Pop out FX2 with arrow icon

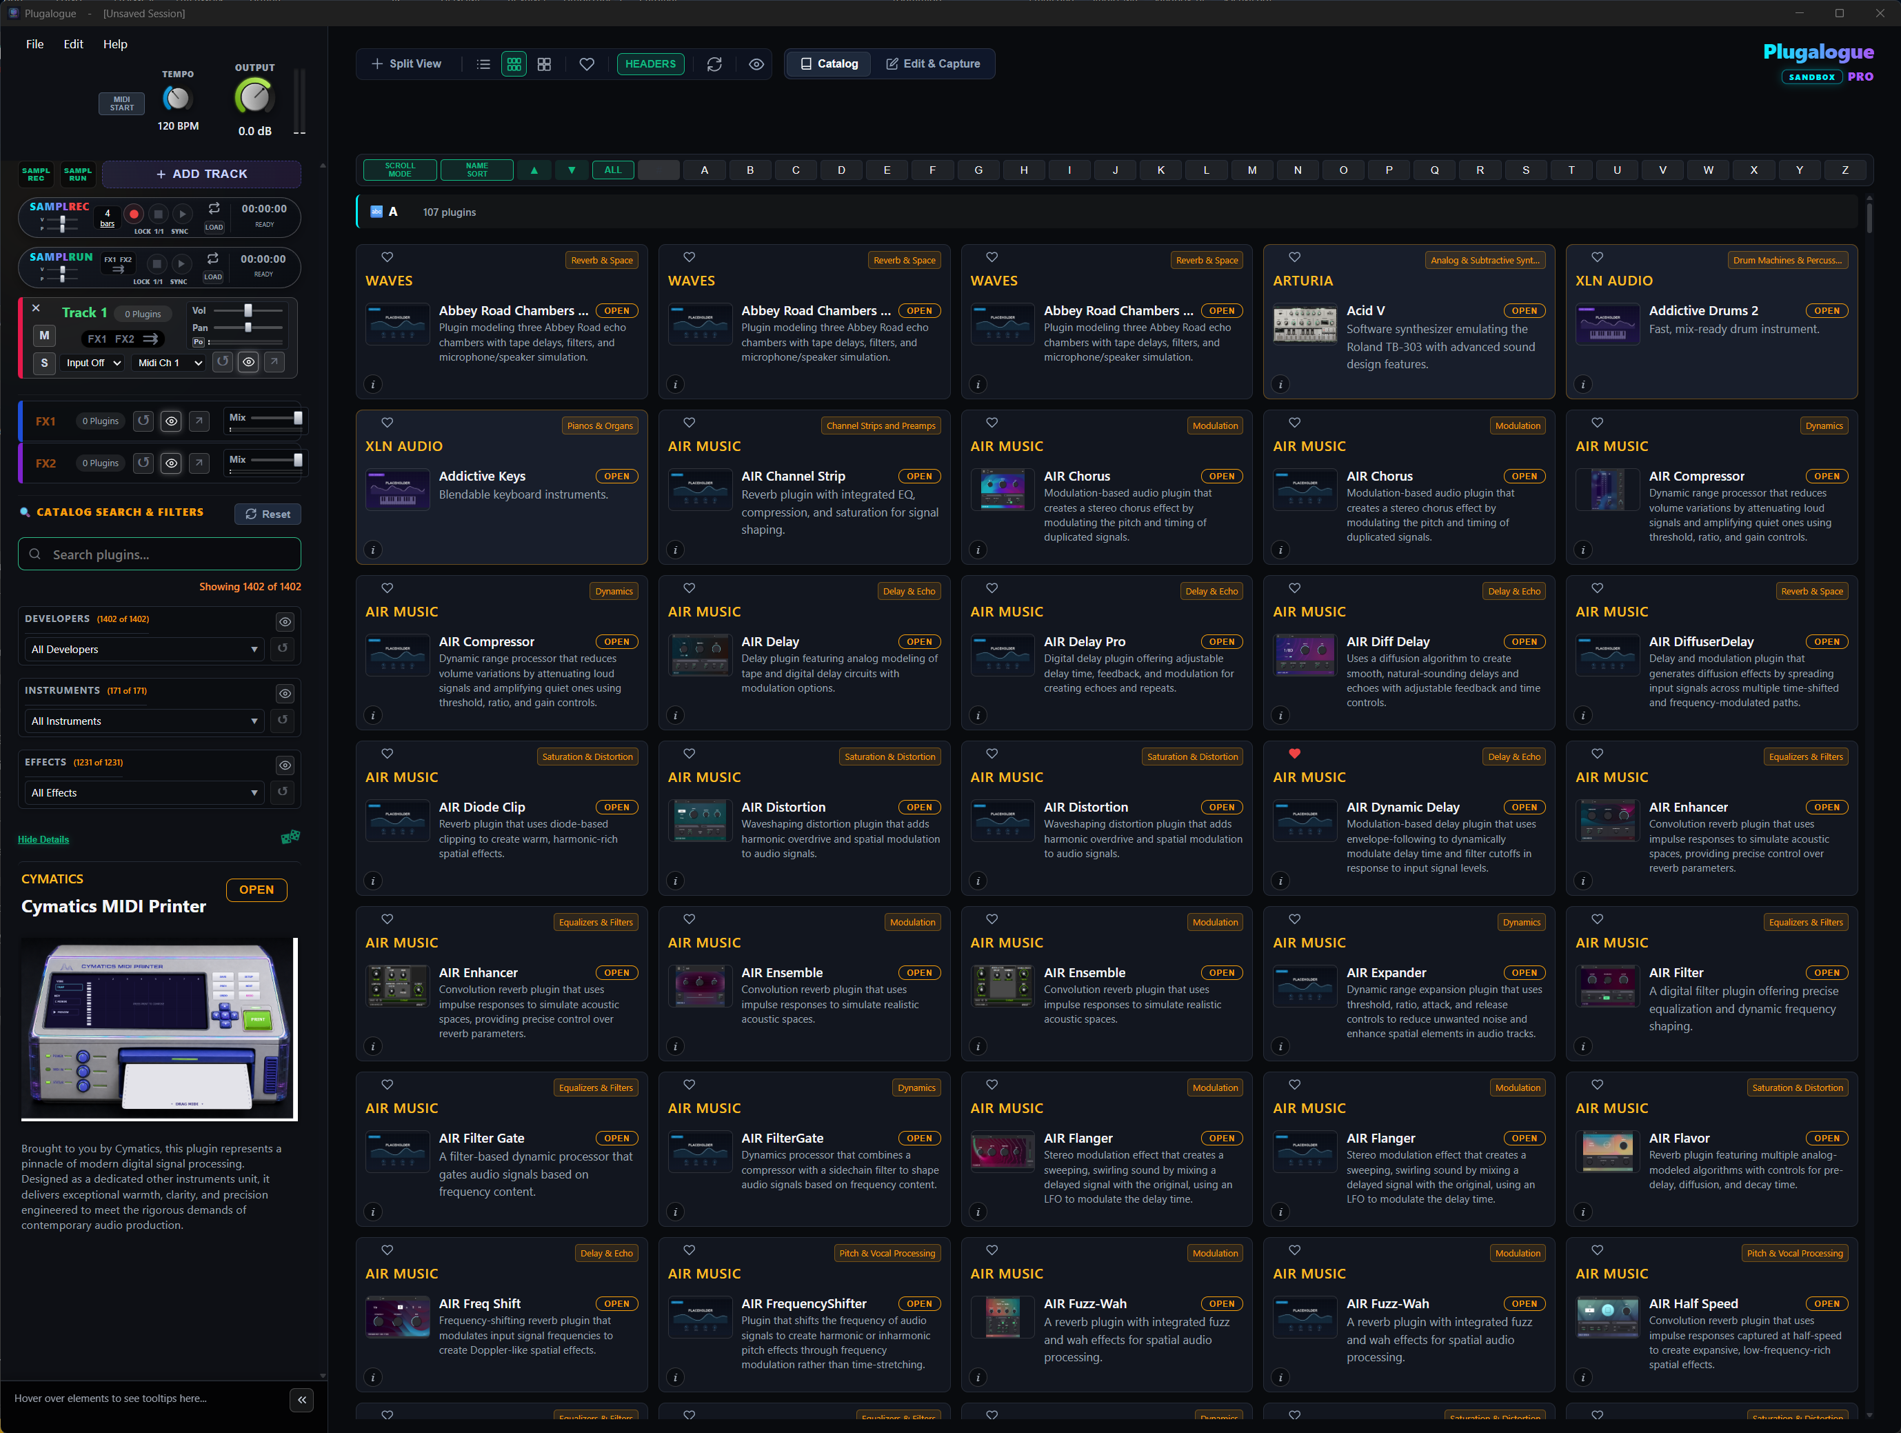point(199,463)
